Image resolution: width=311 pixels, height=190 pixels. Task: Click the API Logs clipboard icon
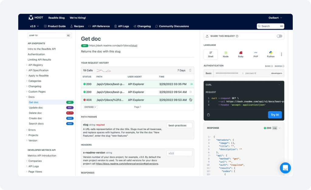point(115,26)
